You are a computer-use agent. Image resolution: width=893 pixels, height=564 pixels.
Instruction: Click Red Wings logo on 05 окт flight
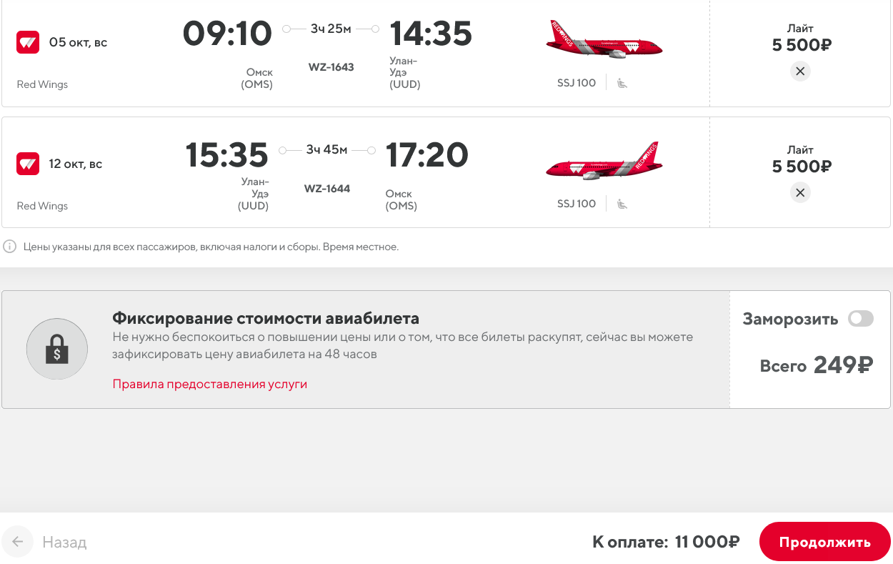click(x=28, y=42)
